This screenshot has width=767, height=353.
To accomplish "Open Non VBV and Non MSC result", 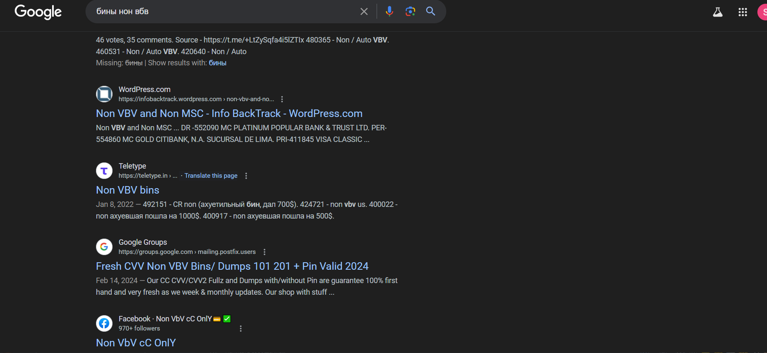I will pyautogui.click(x=229, y=114).
